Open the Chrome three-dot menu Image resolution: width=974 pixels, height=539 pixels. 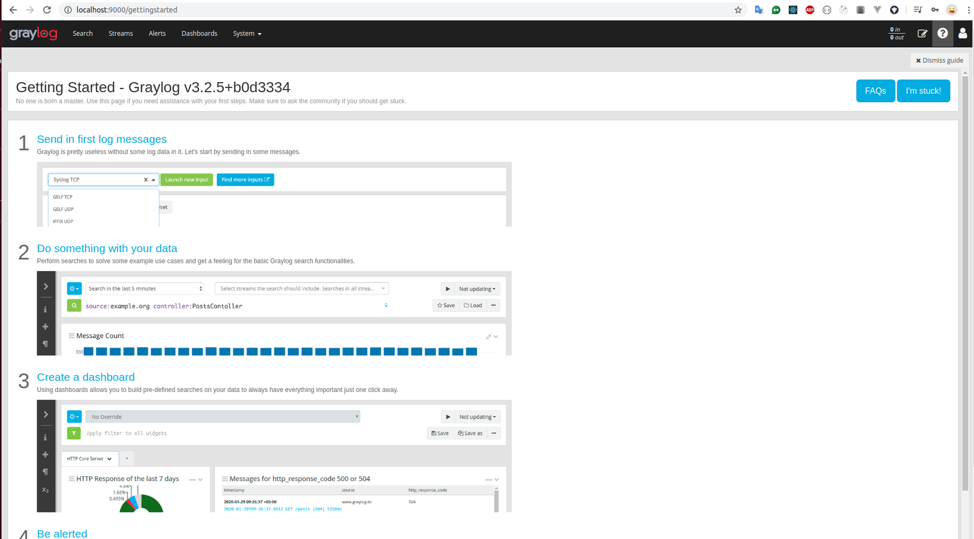(969, 10)
